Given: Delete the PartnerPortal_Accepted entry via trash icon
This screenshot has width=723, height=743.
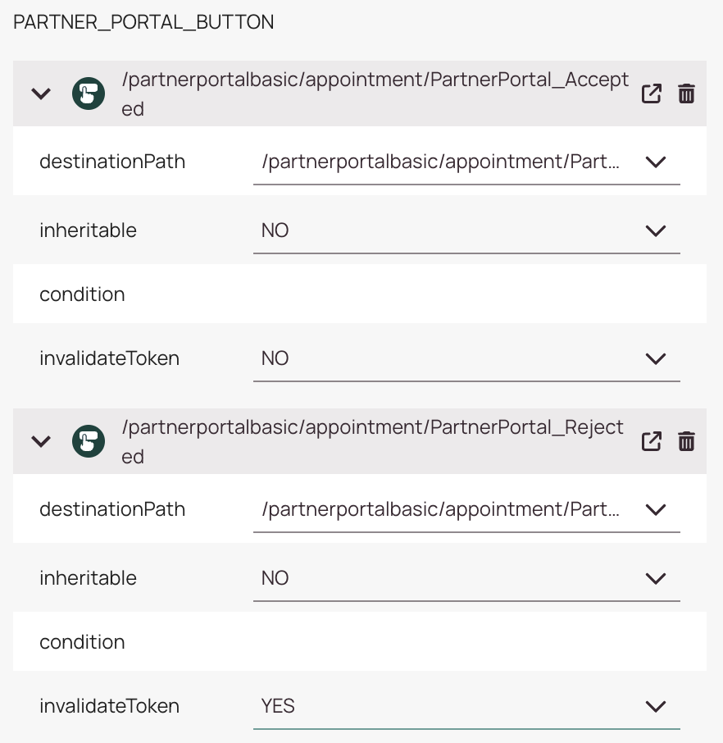Looking at the screenshot, I should point(686,93).
